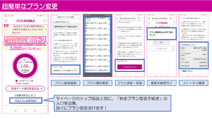Tap the Android home circle on the main AEON top screen
Image resolution: width=212 pixels, height=119 pixels.
point(25,111)
